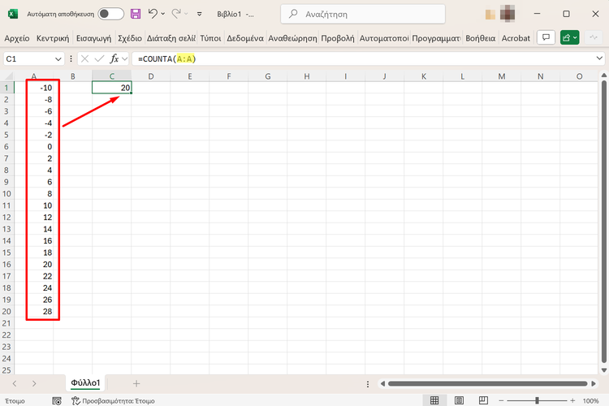Expand the Name Box dropdown arrow
The width and height of the screenshot is (609, 406).
[x=58, y=59]
